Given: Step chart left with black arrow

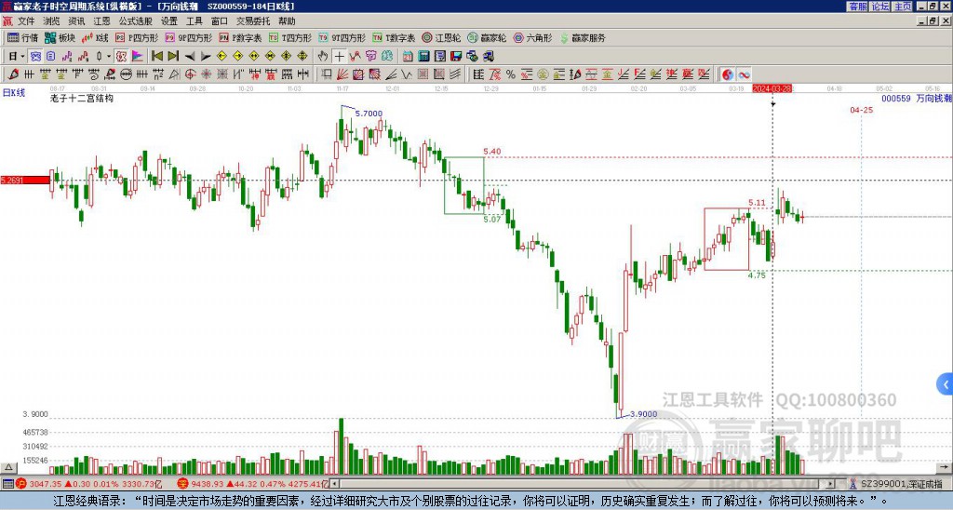Looking at the screenshot, I should pos(190,56).
